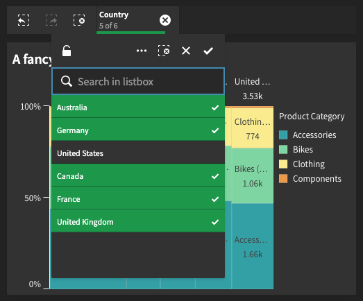Click the 100% axis label
The height and width of the screenshot is (301, 363).
coord(31,107)
